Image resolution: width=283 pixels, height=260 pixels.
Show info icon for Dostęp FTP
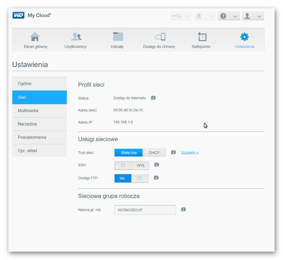point(156,178)
